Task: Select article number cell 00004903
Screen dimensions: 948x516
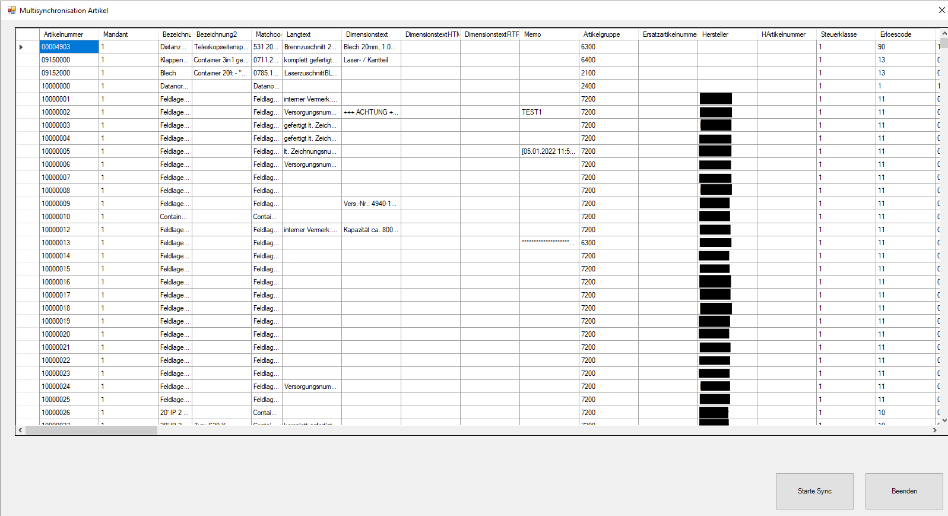Action: coord(69,47)
